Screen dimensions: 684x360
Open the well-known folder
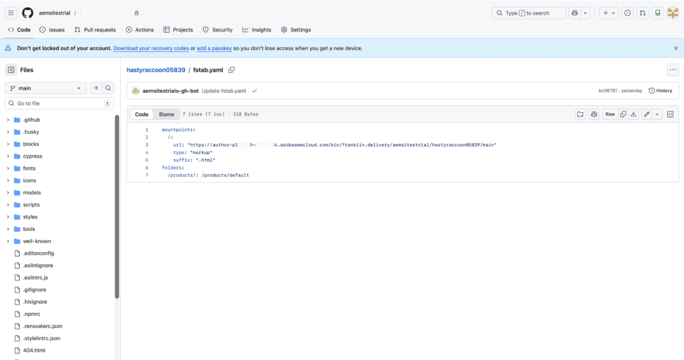[37, 241]
